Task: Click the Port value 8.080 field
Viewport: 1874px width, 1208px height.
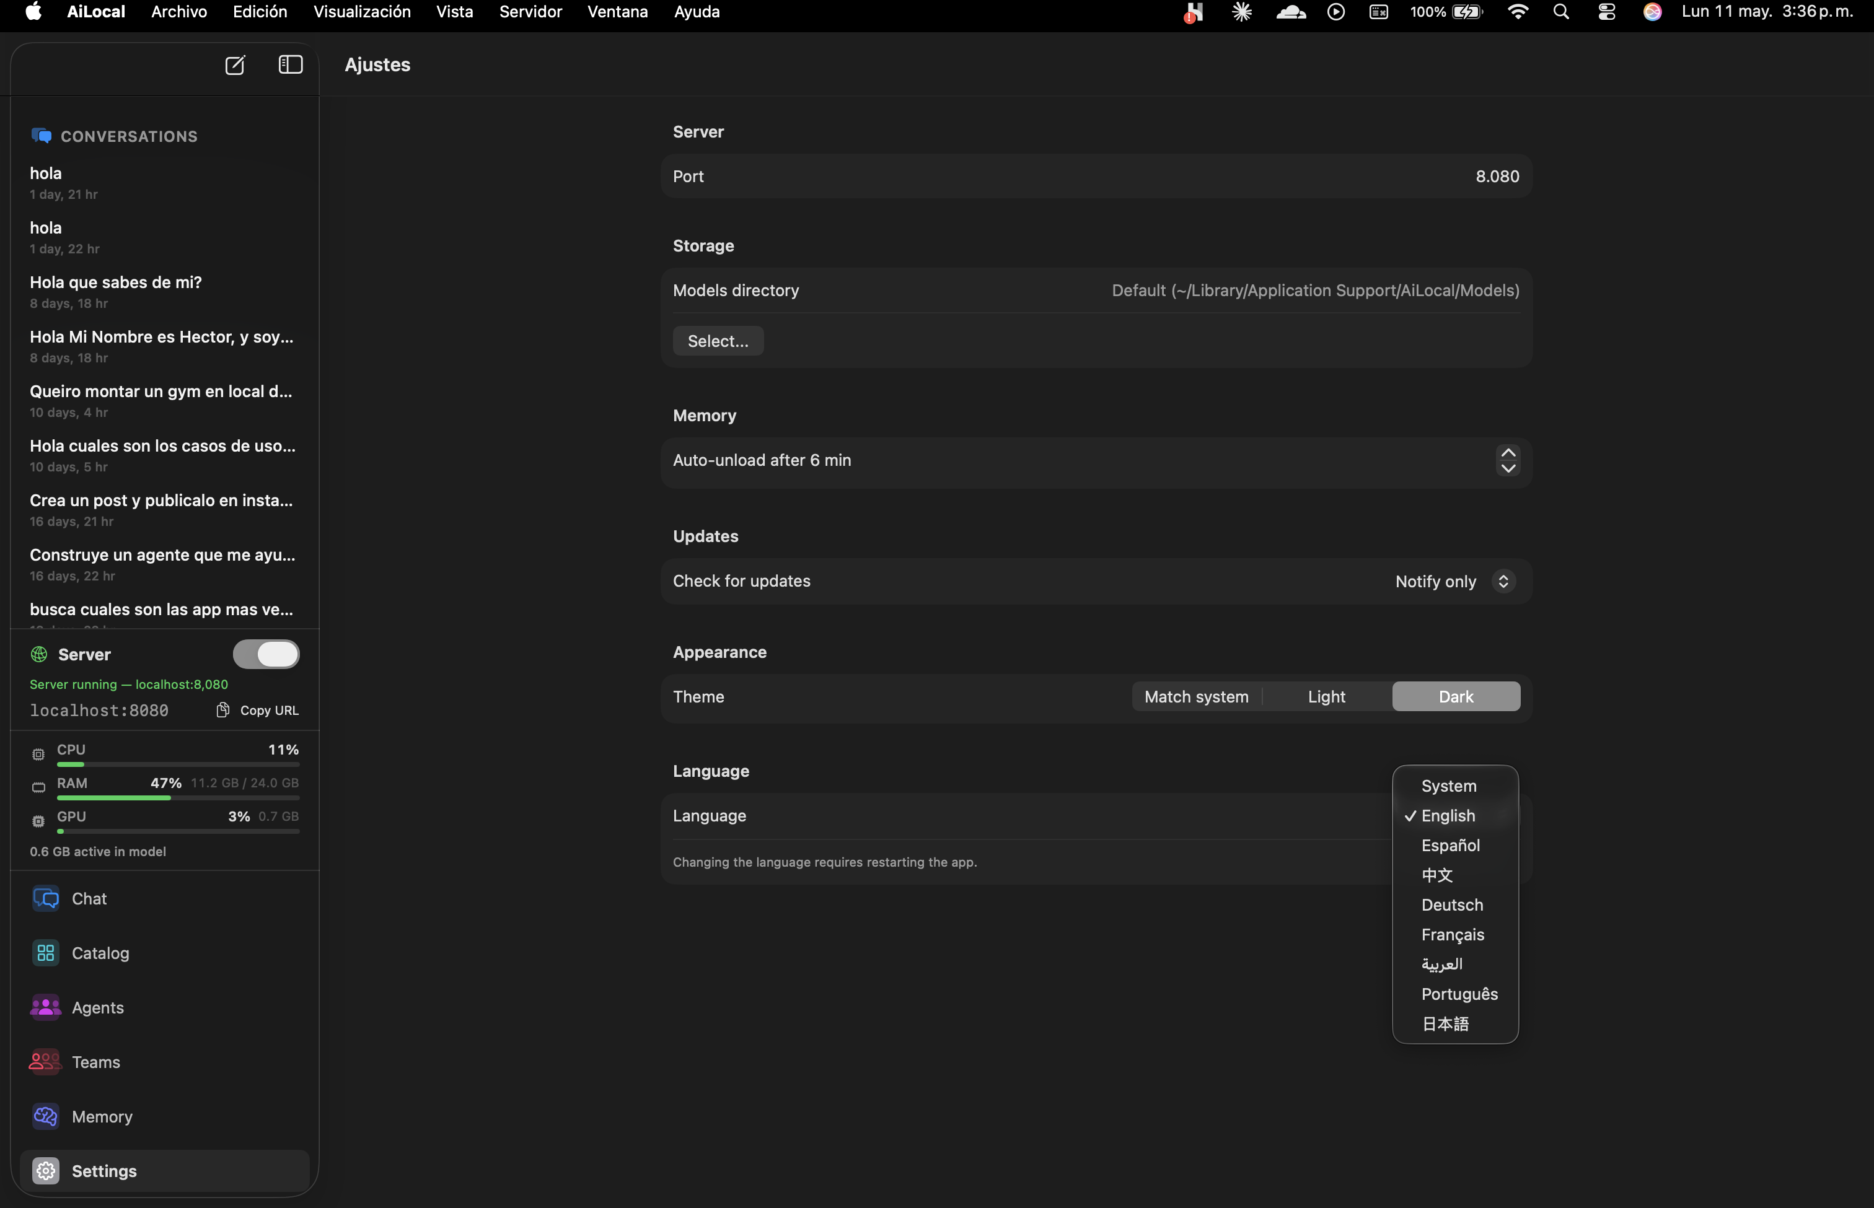Action: point(1497,177)
